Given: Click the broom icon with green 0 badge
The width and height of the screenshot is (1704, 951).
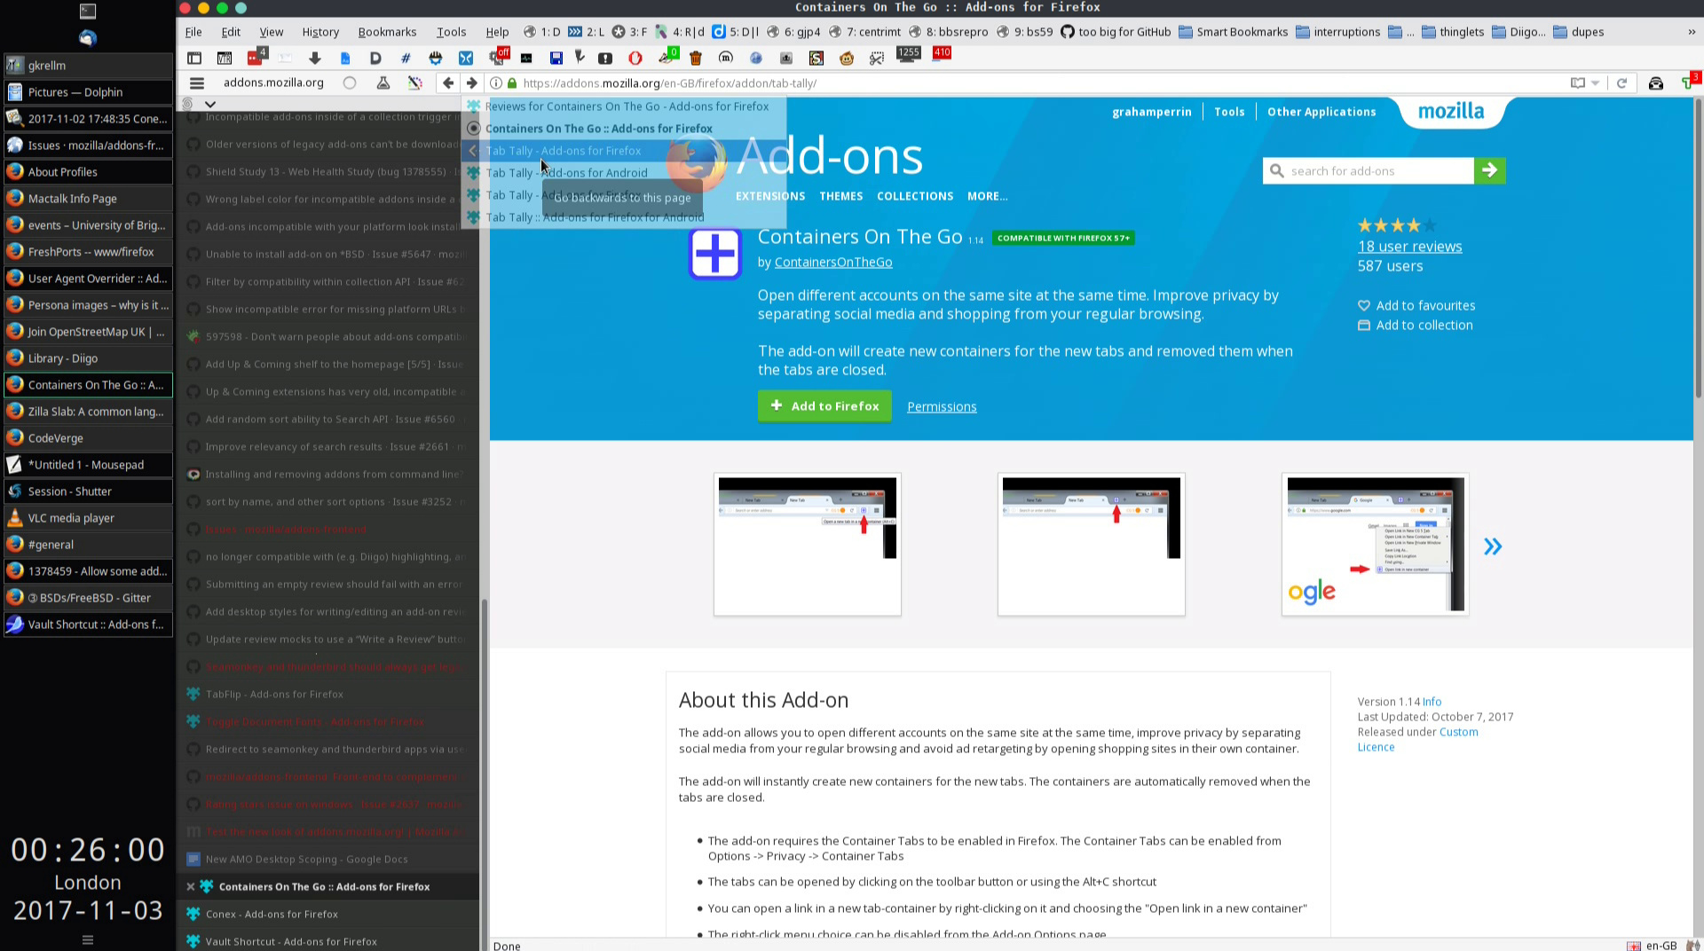Looking at the screenshot, I should [667, 57].
